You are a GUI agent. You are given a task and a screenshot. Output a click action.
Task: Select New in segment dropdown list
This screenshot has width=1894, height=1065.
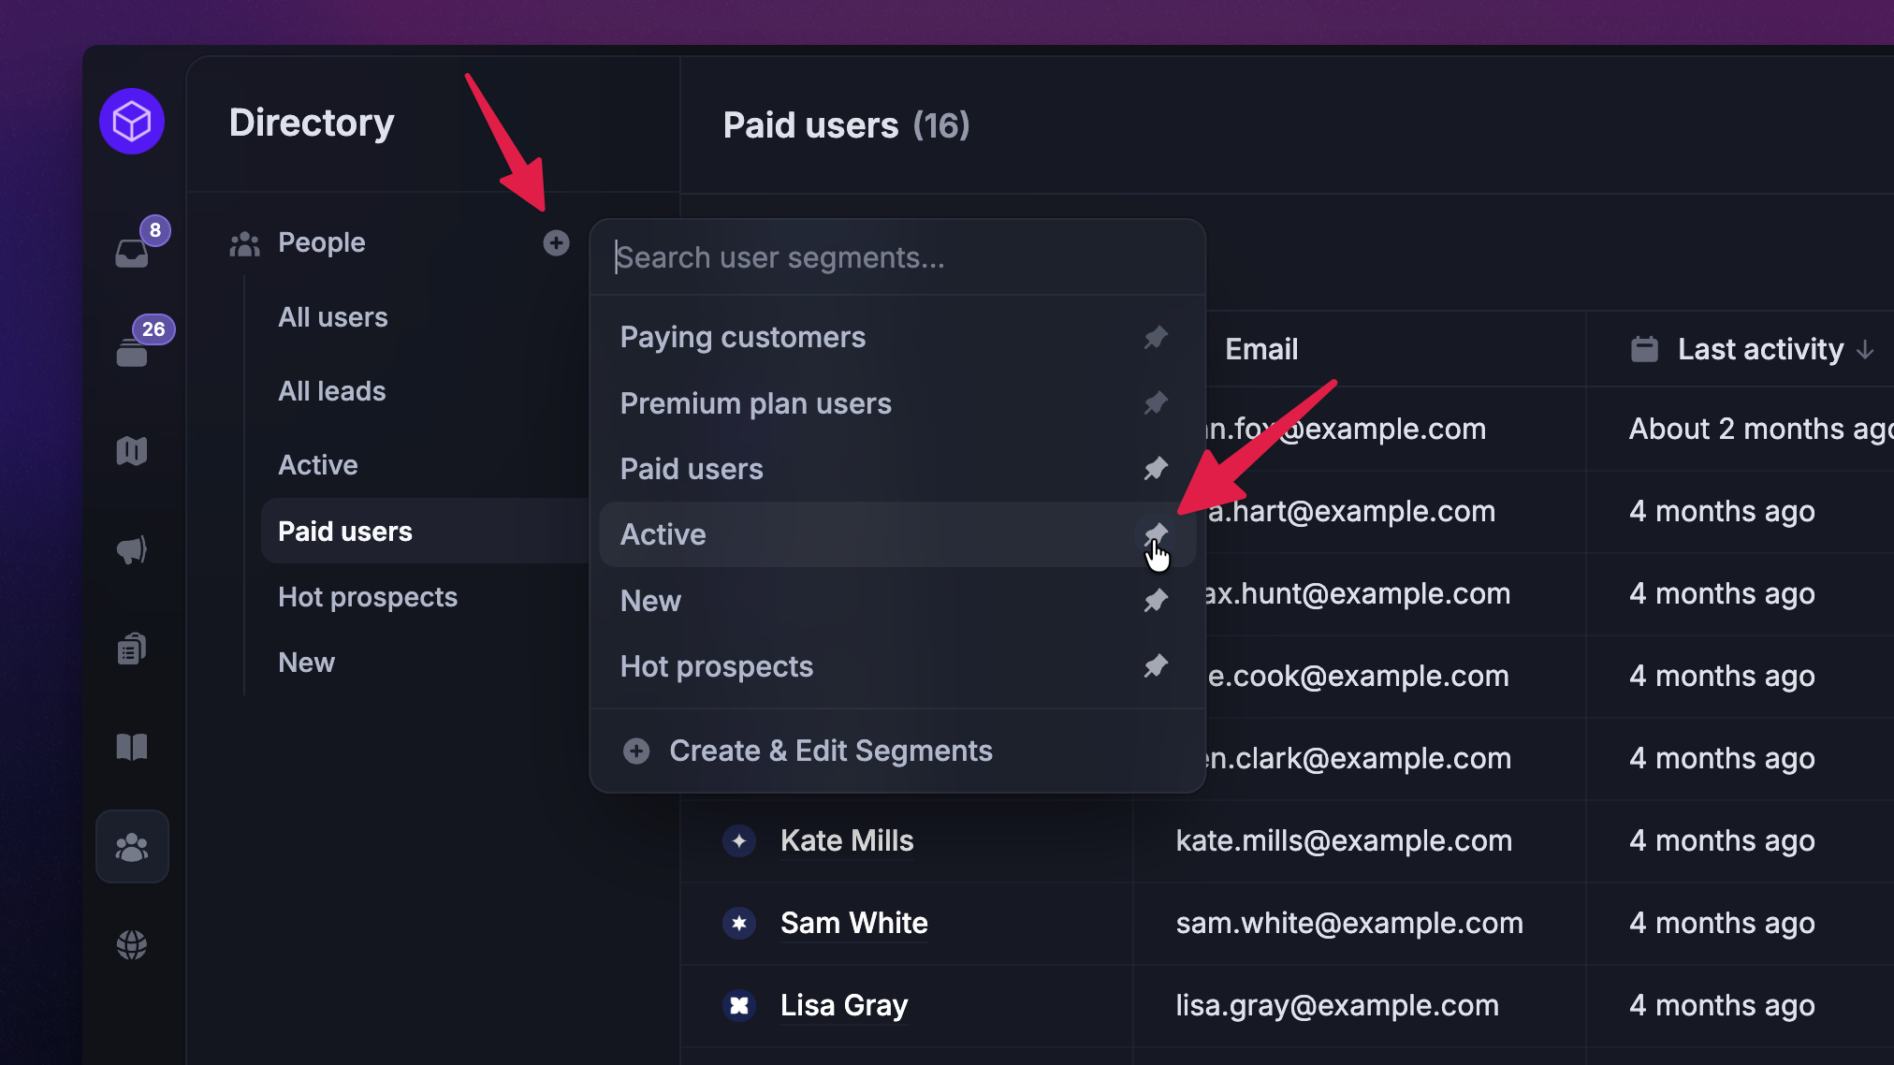coord(651,601)
